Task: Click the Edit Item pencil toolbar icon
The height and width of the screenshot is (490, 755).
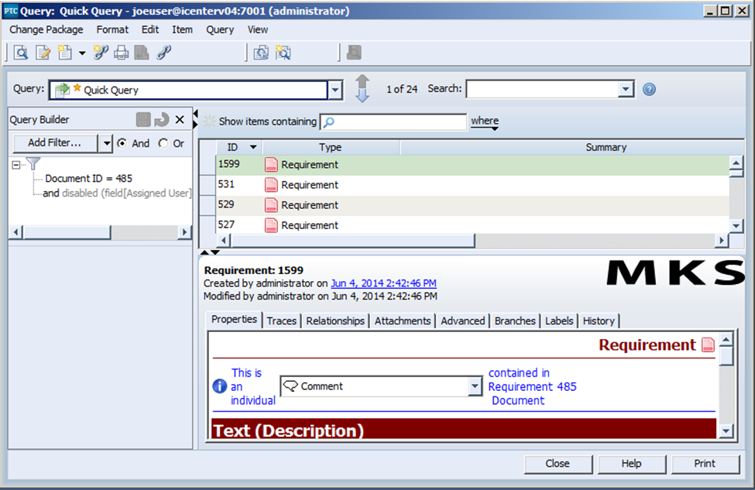Action: pos(43,53)
